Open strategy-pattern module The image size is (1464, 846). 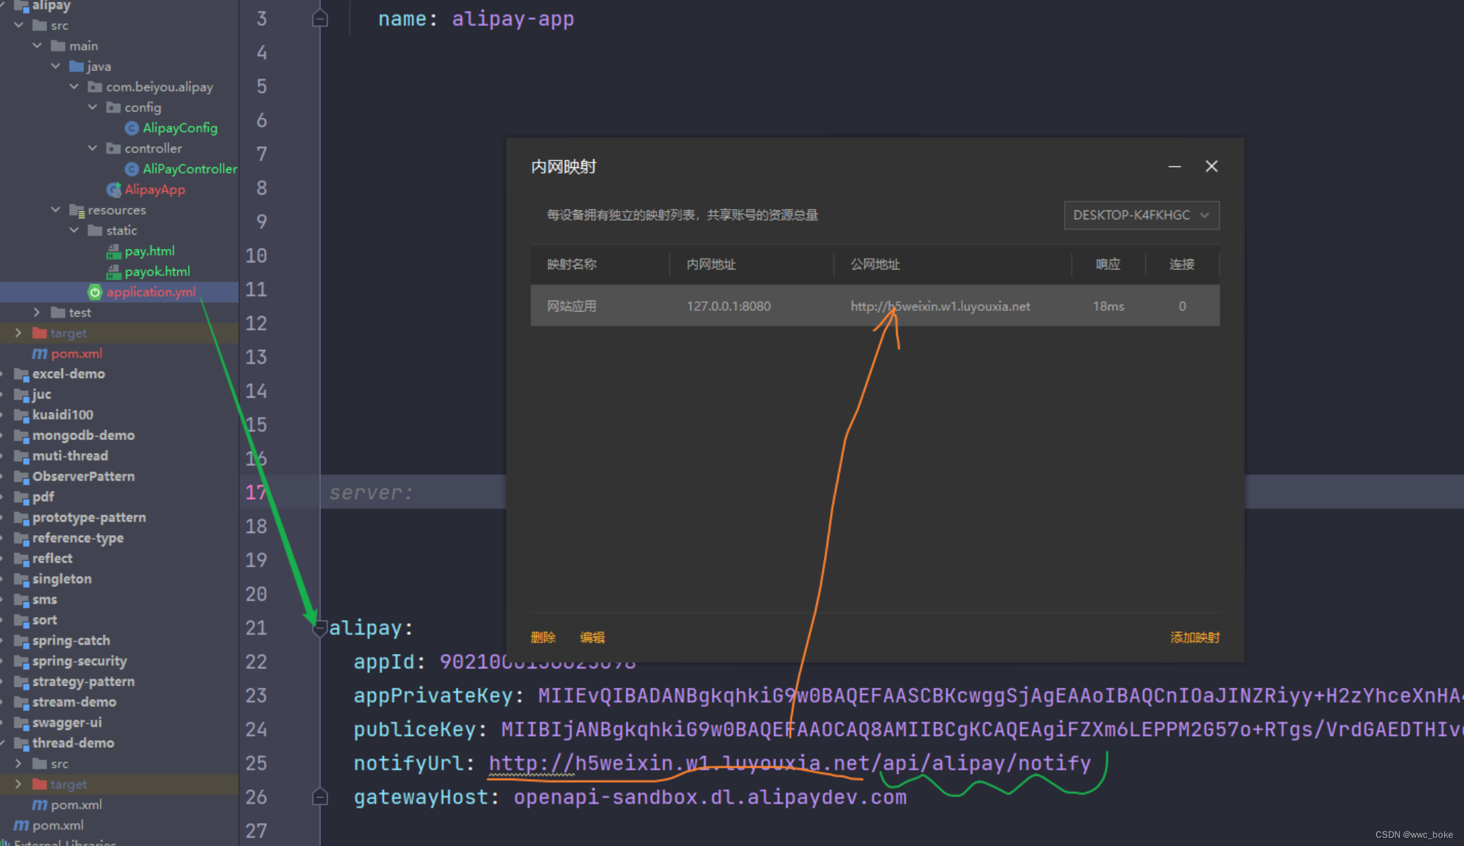[x=83, y=681]
